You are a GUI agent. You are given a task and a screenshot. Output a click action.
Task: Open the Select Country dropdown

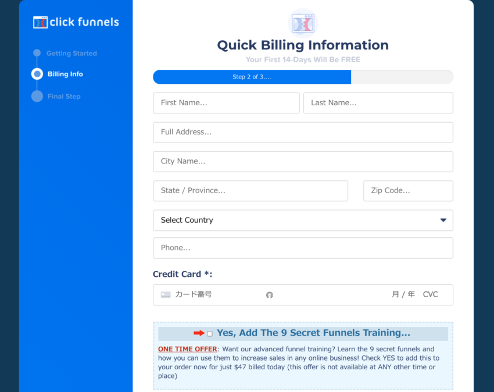click(x=303, y=220)
